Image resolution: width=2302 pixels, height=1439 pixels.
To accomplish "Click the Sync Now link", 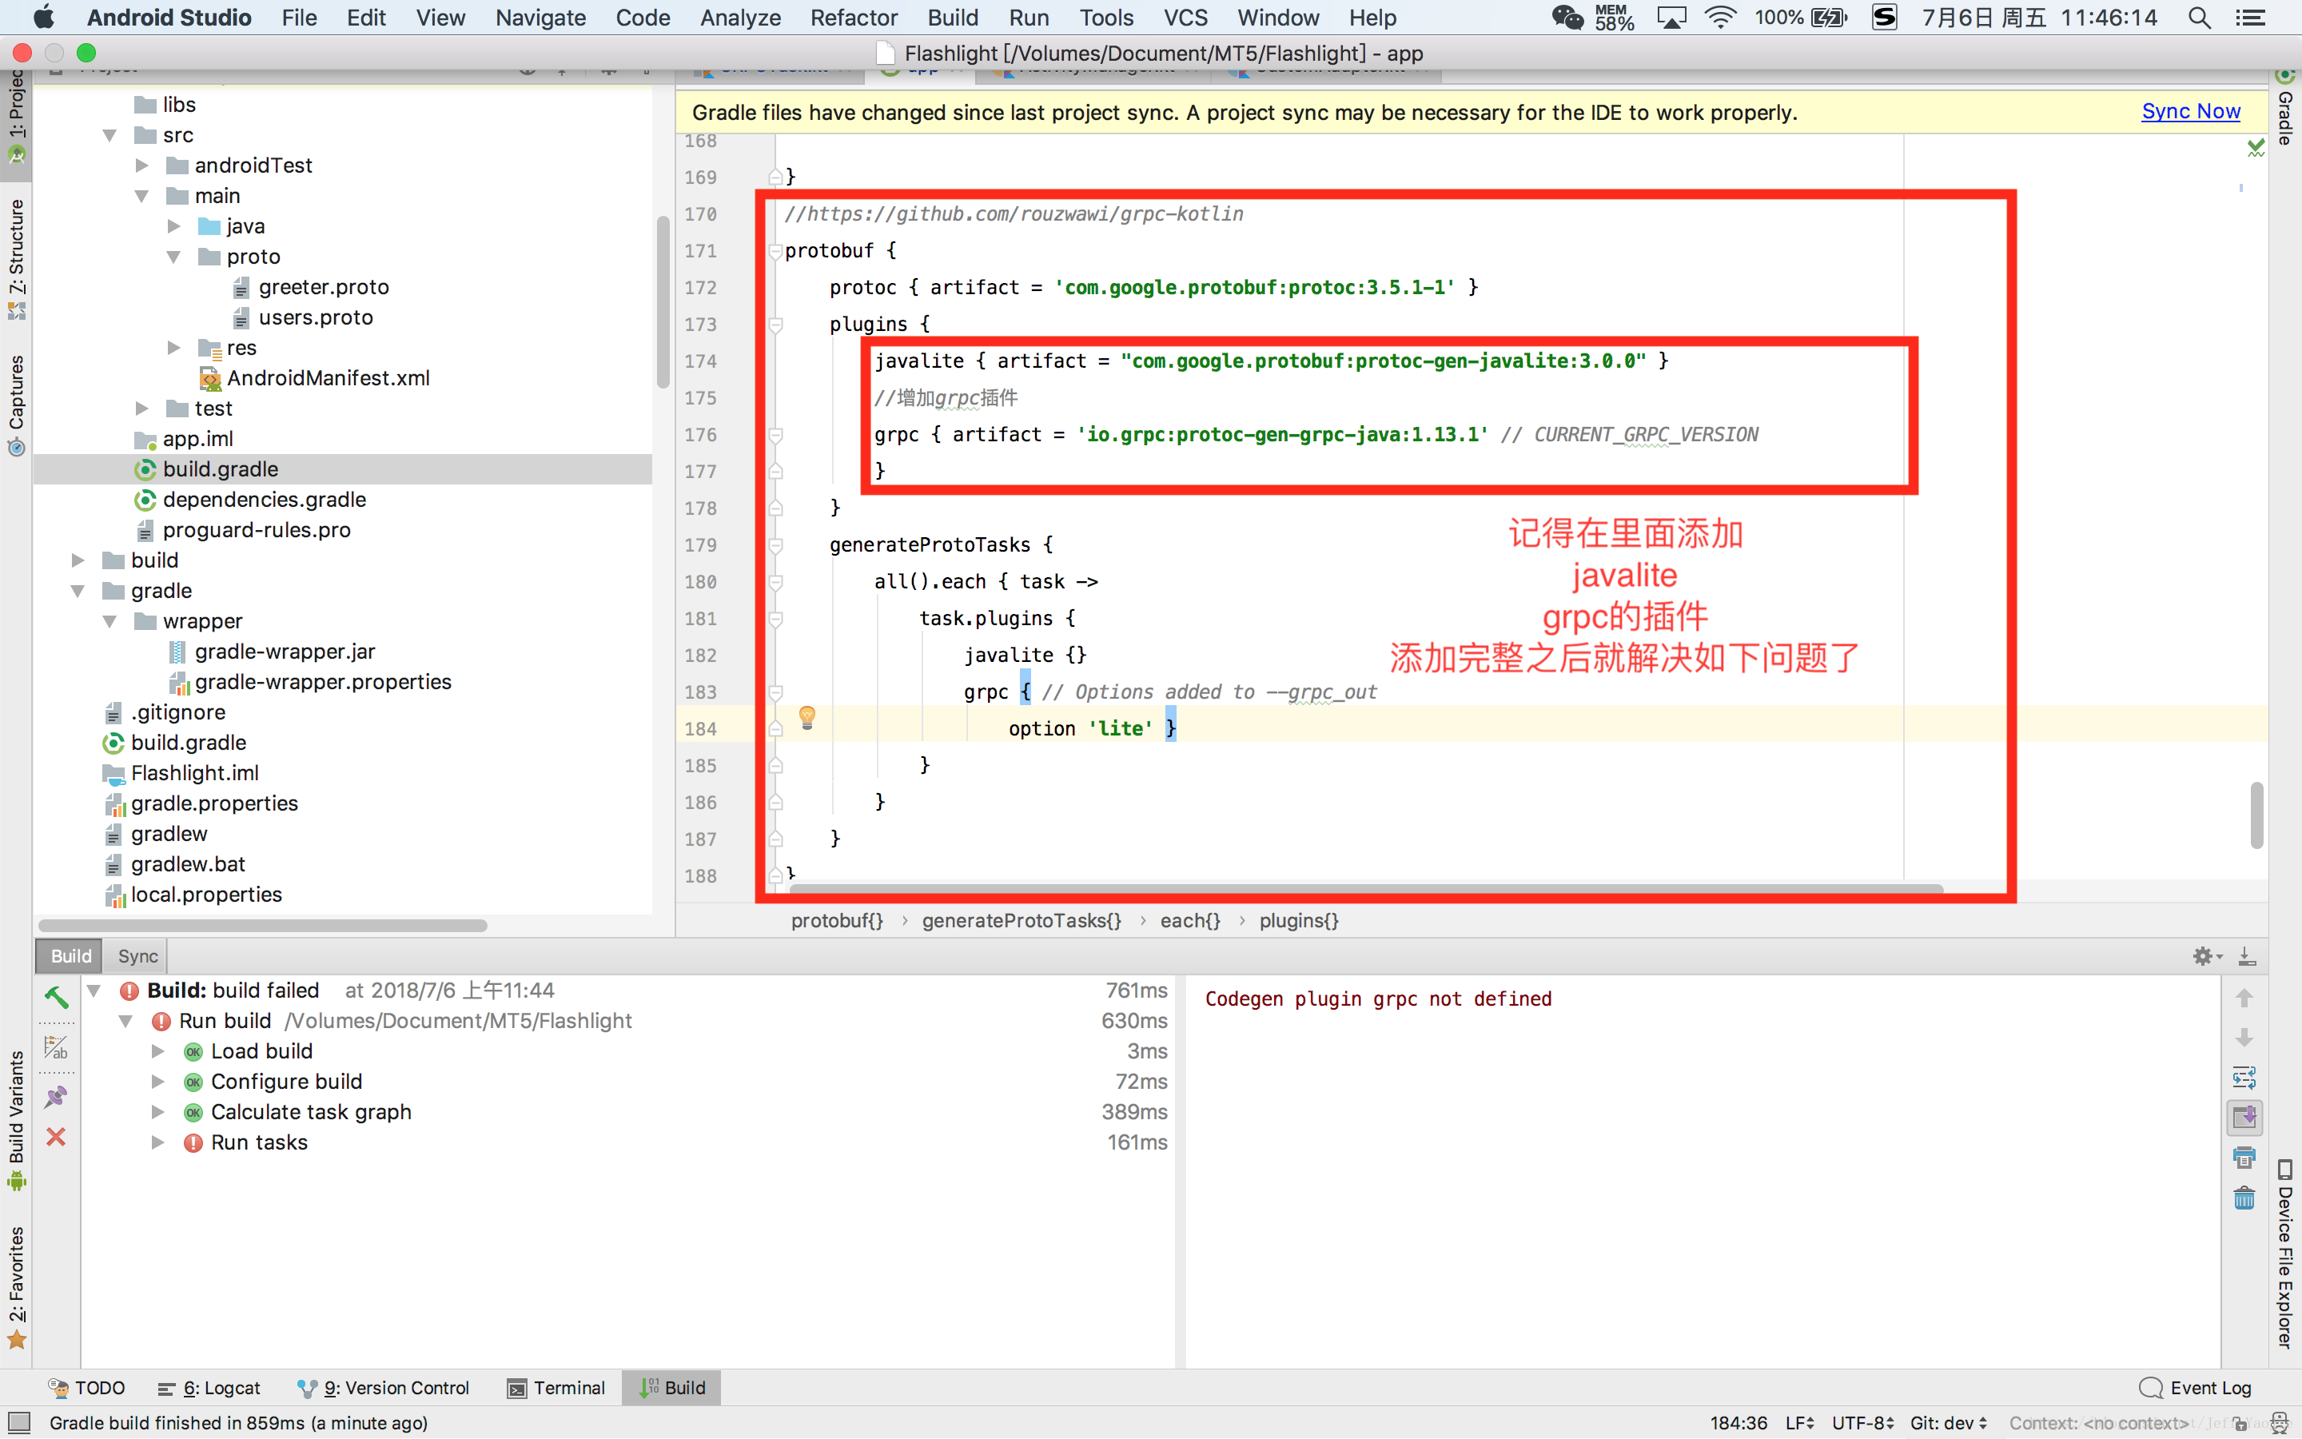I will coord(2190,111).
